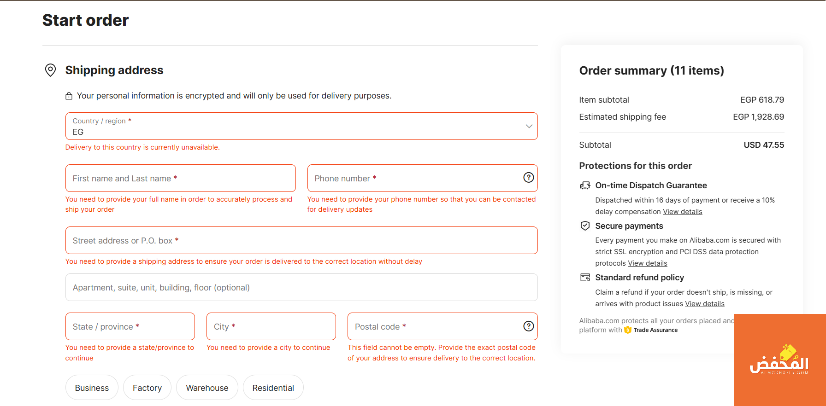Click the location pin icon beside Shipping address

point(50,70)
